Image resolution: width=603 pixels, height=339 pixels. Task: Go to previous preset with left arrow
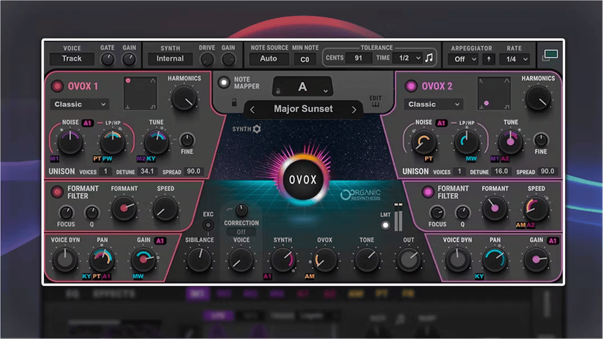[252, 109]
